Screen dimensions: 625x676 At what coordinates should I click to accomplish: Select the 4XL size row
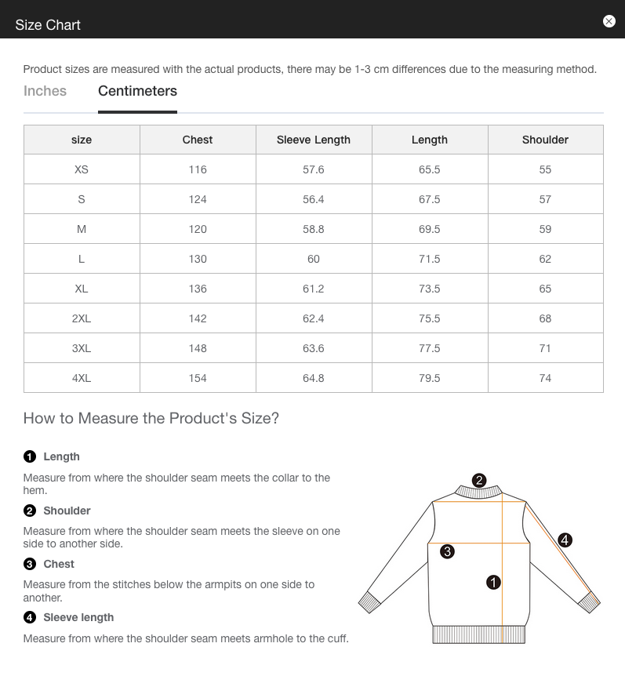pyautogui.click(x=81, y=377)
